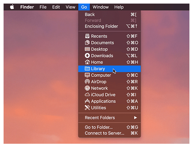This screenshot has width=193, height=147.
Task: Open the Window menu
Action: (101, 7)
